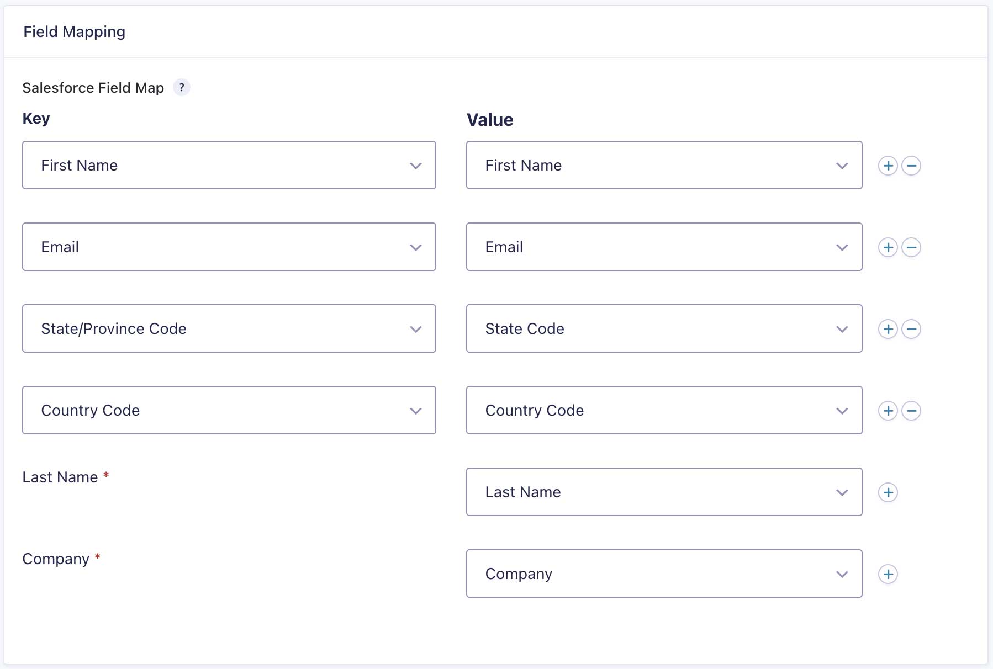Open the Email key dropdown
Image resolution: width=993 pixels, height=669 pixels.
point(229,247)
